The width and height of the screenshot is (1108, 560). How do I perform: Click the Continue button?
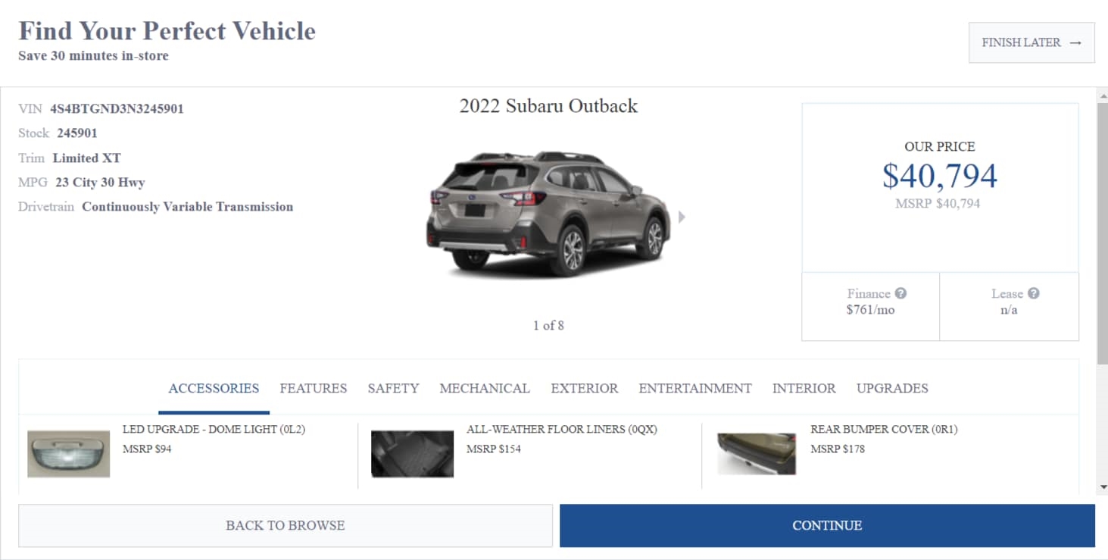coord(827,525)
